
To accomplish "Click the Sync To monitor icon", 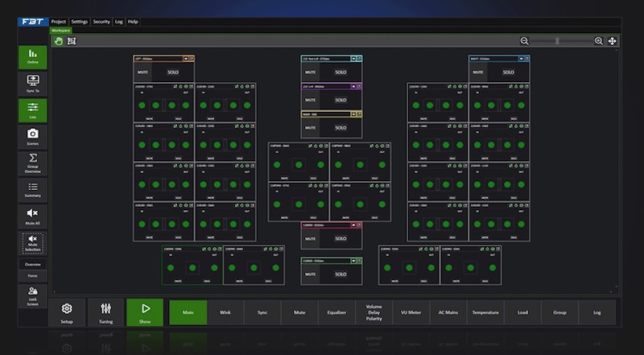I will tap(32, 84).
